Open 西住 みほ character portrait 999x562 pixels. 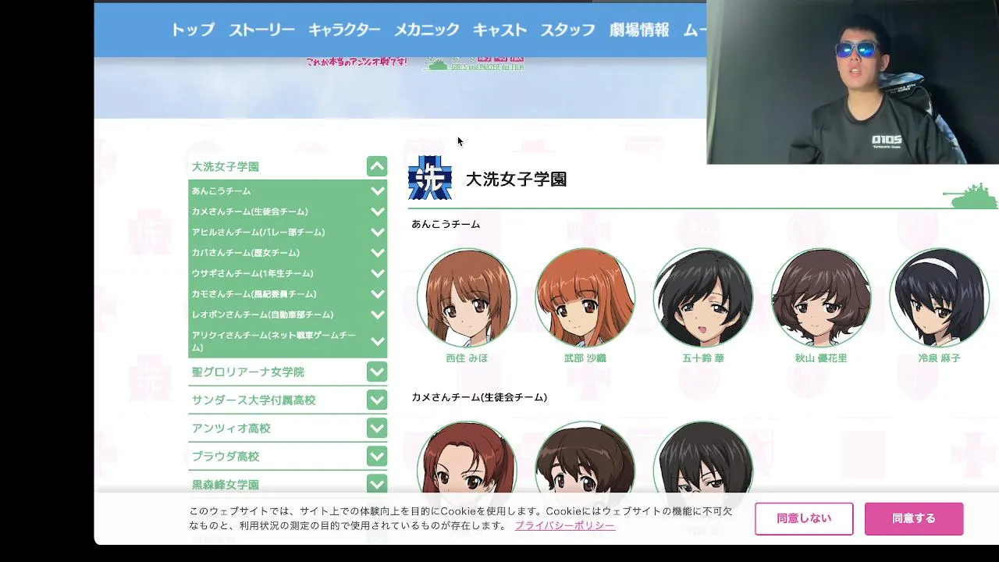click(x=467, y=297)
